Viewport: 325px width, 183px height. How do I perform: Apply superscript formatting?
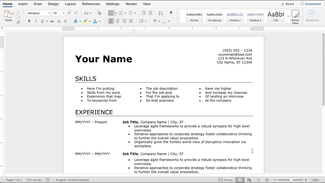pyautogui.click(x=65, y=21)
